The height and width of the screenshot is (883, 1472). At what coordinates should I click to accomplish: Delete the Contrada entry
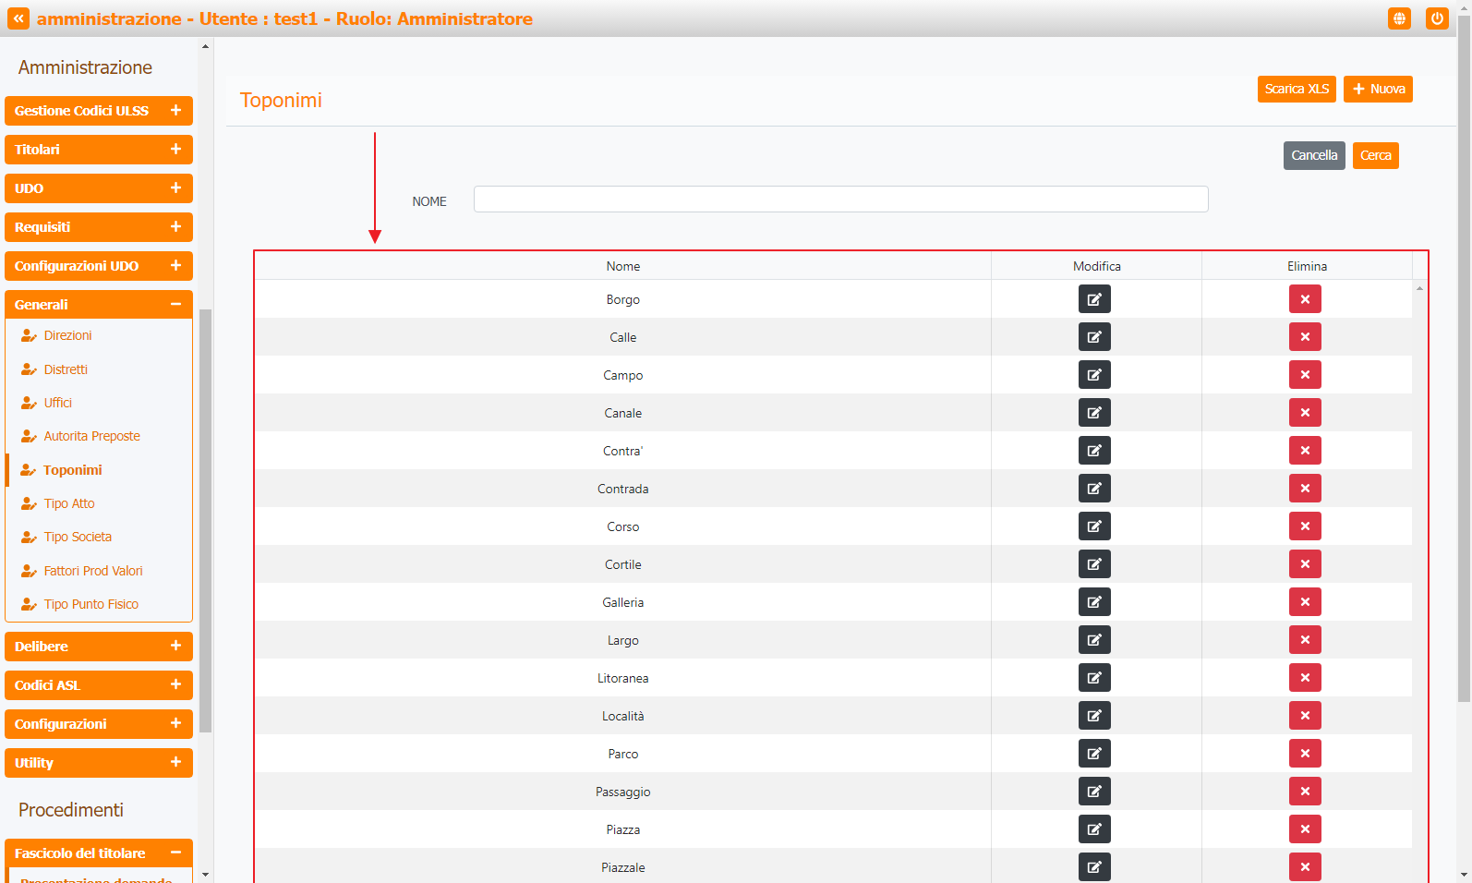(x=1305, y=489)
